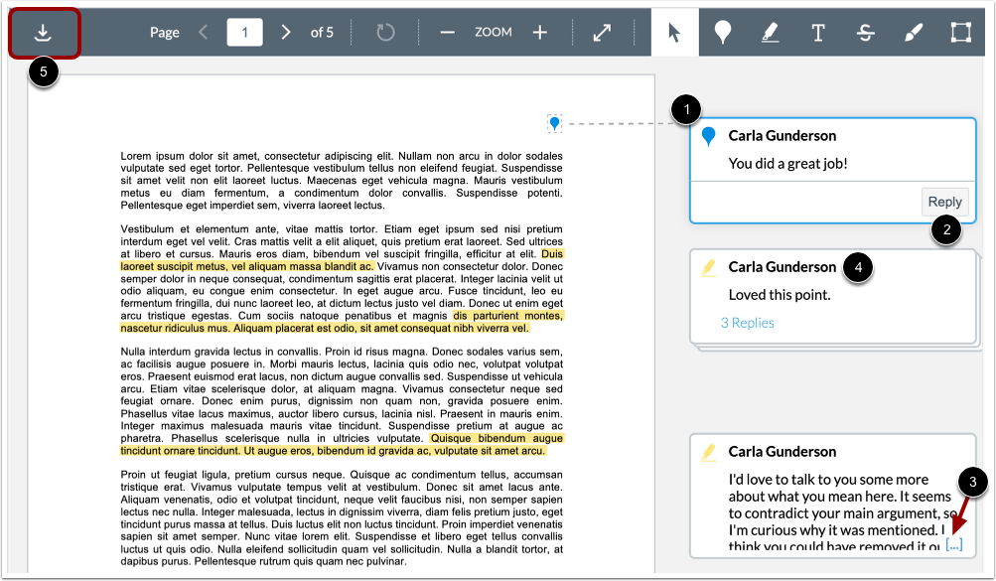This screenshot has width=996, height=581.
Task: Select the pointer selection tool
Action: (671, 31)
